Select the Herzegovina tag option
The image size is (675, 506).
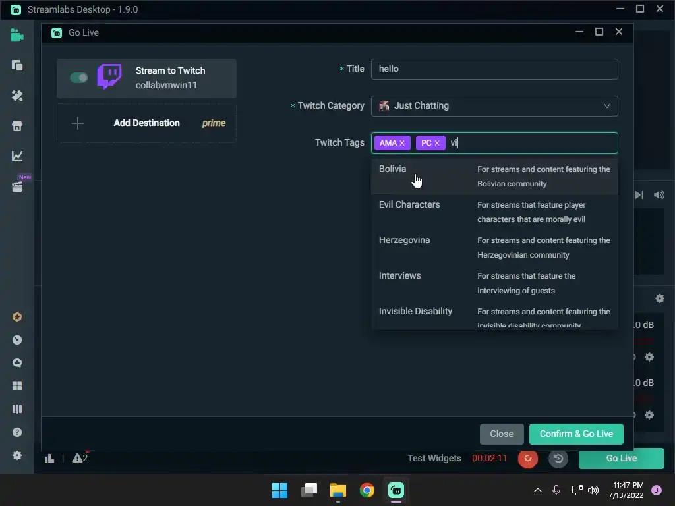[494, 248]
